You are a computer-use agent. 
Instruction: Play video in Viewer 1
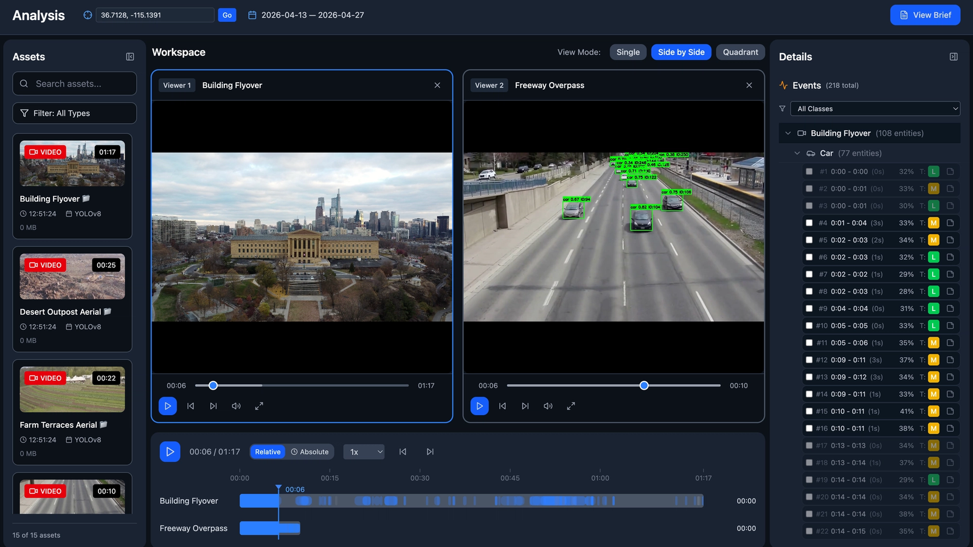point(168,406)
